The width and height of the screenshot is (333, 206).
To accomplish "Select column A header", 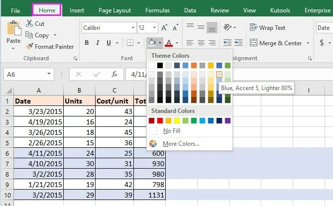I will tap(39, 91).
